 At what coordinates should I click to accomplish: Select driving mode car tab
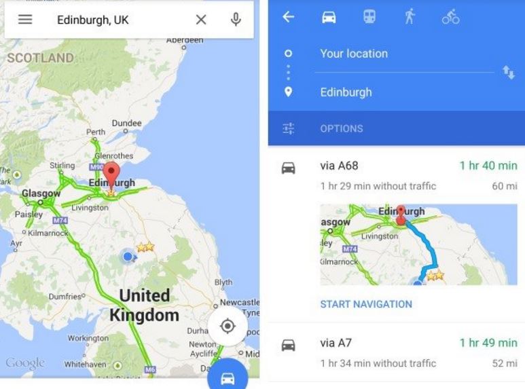point(329,17)
